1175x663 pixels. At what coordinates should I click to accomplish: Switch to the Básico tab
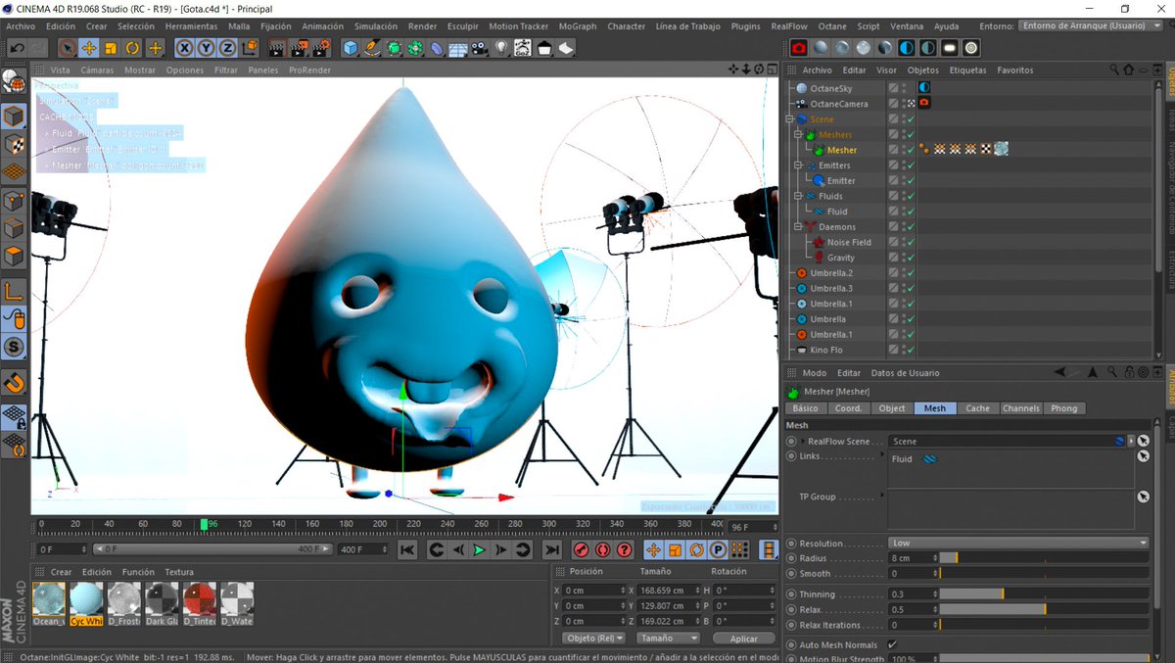click(806, 408)
